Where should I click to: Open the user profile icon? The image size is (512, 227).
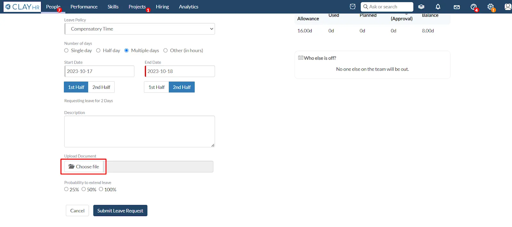click(508, 7)
